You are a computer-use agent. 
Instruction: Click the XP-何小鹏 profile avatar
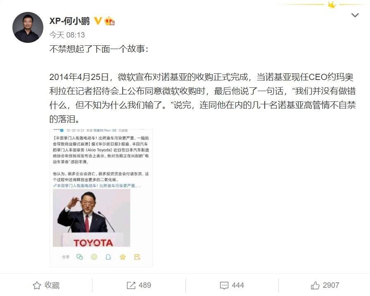click(28, 27)
